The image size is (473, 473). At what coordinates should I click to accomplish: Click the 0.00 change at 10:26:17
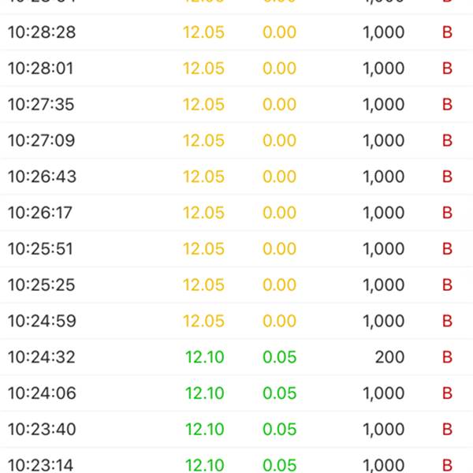(x=279, y=213)
